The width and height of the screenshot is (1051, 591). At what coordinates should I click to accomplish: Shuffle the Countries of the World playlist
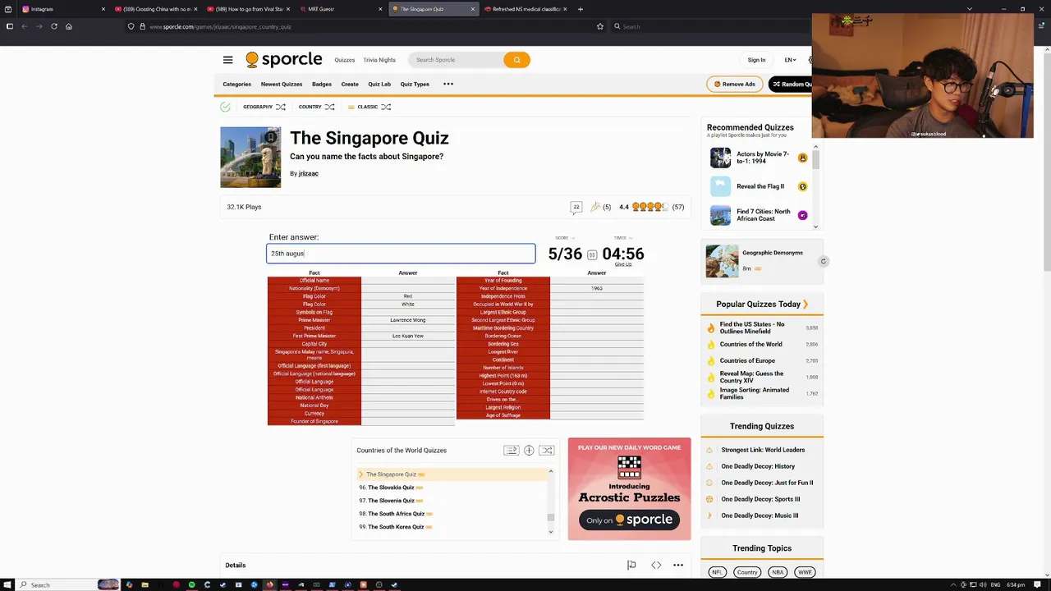[547, 451]
